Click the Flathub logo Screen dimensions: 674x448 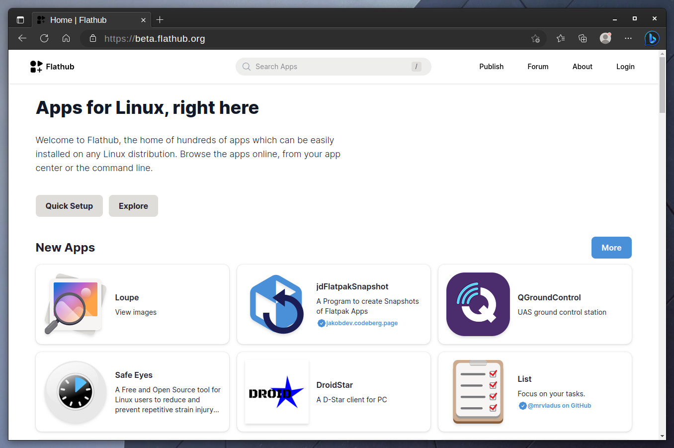52,67
